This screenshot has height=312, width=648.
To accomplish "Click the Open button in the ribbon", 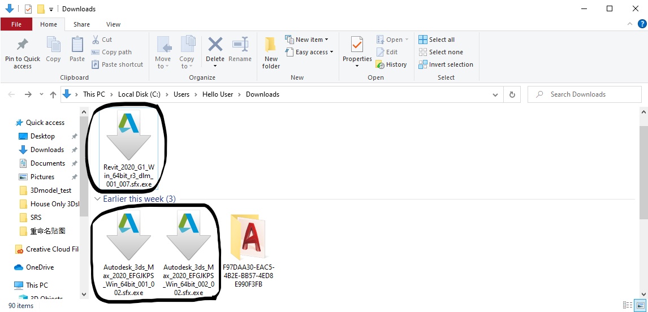I will [x=392, y=40].
